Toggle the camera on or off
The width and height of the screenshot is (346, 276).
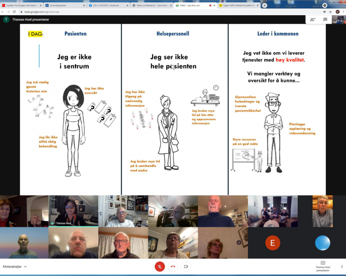pyautogui.click(x=186, y=267)
